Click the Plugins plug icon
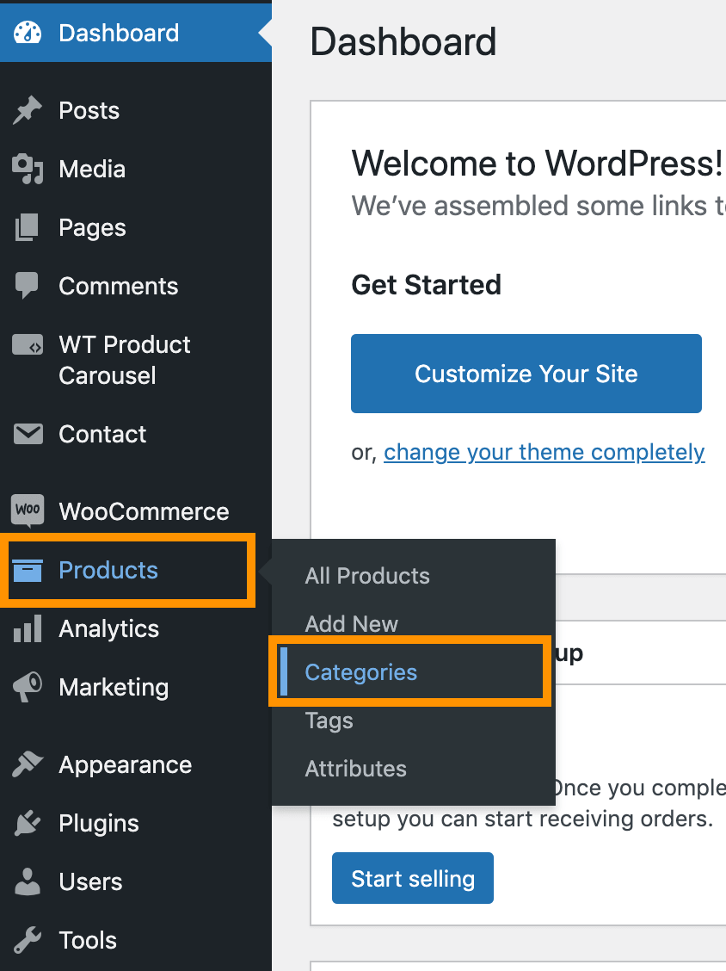726x971 pixels. point(28,823)
